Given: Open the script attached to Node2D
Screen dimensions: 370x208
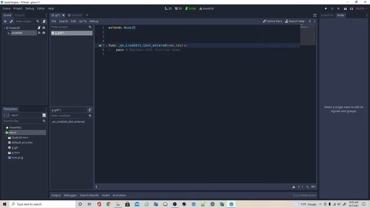Looking at the screenshot, I should tap(39, 28).
